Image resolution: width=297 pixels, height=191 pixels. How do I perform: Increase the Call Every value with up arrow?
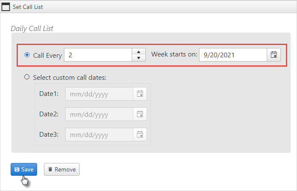pyautogui.click(x=138, y=52)
